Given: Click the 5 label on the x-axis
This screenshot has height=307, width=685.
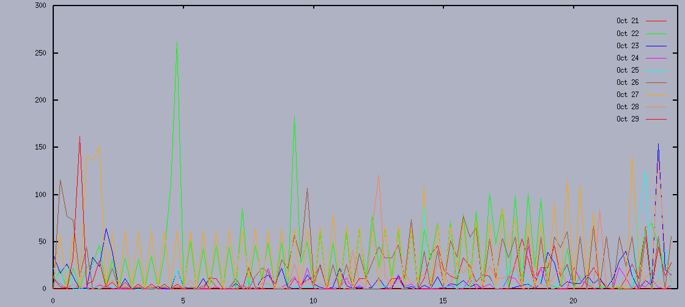Looking at the screenshot, I should (x=183, y=301).
